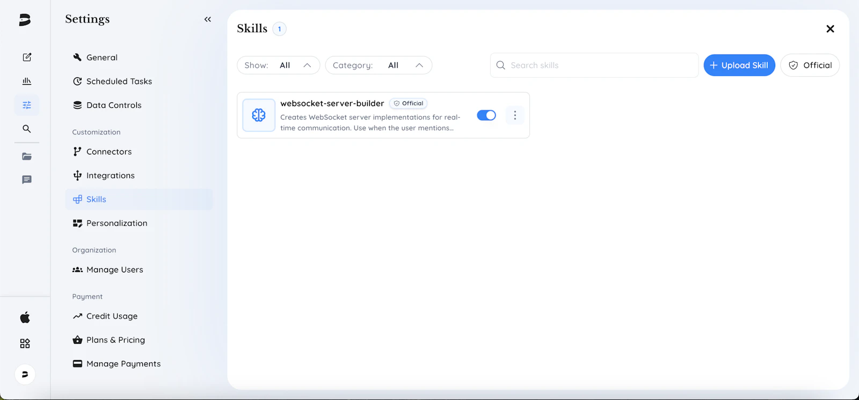Click the skill description starting 'Creates WebSocket server'

pos(370,123)
